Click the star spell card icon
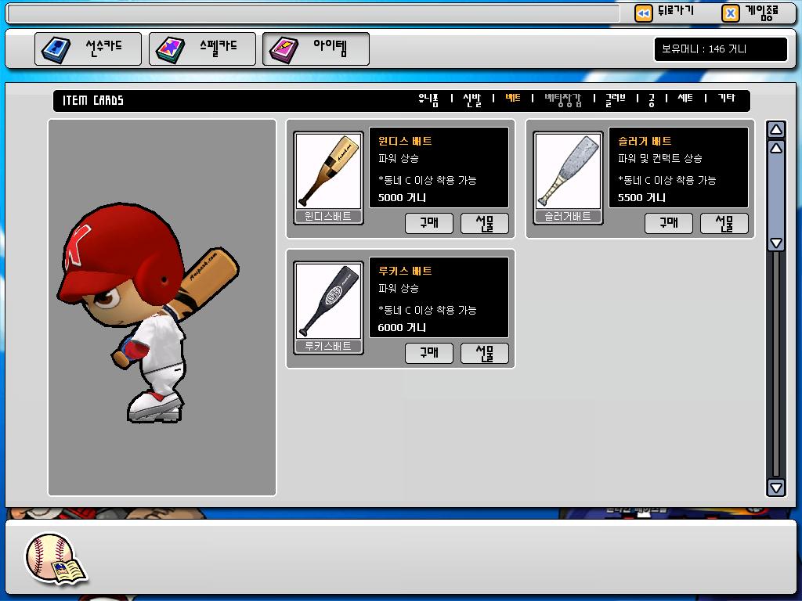This screenshot has height=601, width=802. (170, 49)
